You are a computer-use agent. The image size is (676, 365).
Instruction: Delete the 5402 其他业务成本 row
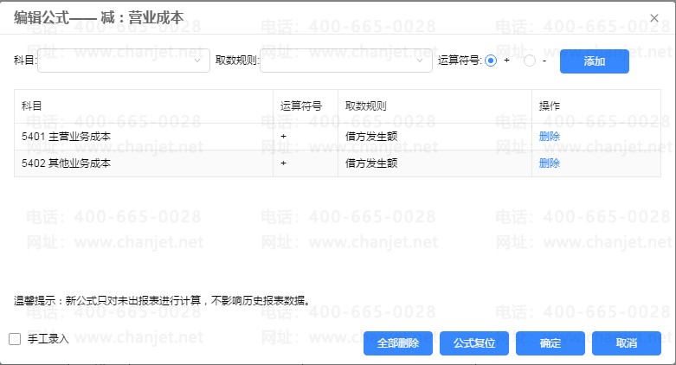click(550, 163)
